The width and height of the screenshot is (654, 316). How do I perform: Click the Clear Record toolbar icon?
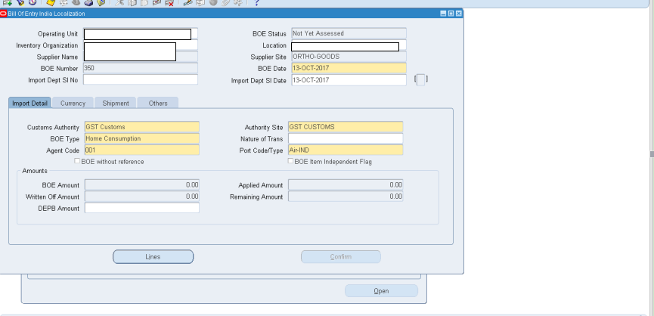[x=157, y=2]
